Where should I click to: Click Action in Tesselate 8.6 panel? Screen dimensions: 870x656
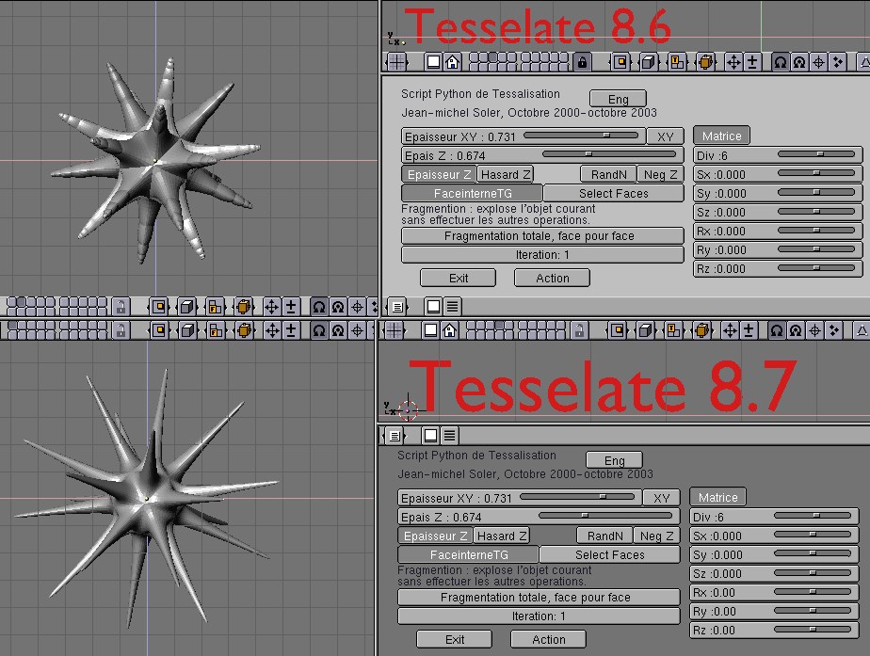552,278
